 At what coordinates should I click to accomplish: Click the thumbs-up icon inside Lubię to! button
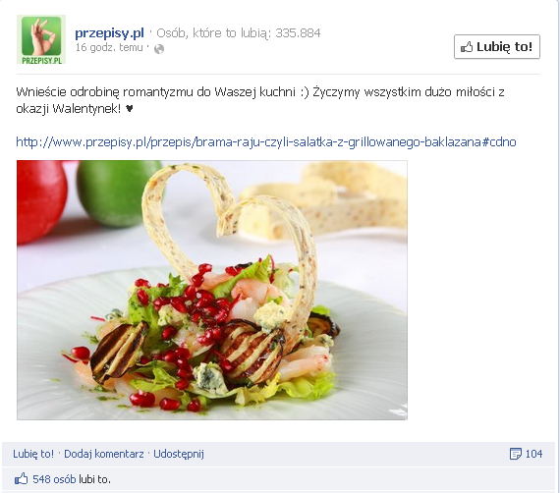point(467,47)
